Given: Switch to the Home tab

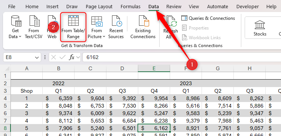Looking at the screenshot, I should pyautogui.click(x=32, y=7).
